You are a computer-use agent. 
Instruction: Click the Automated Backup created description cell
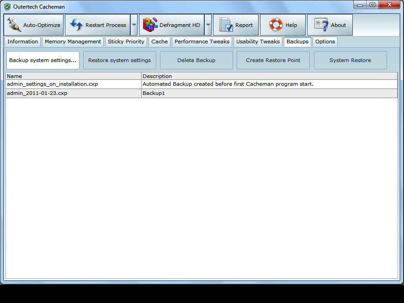pyautogui.click(x=270, y=84)
